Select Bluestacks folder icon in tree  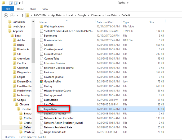[14, 49]
